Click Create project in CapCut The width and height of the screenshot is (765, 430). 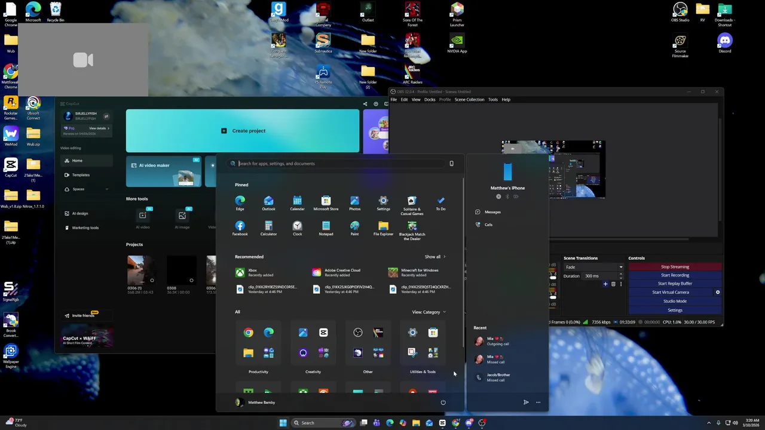pos(243,131)
